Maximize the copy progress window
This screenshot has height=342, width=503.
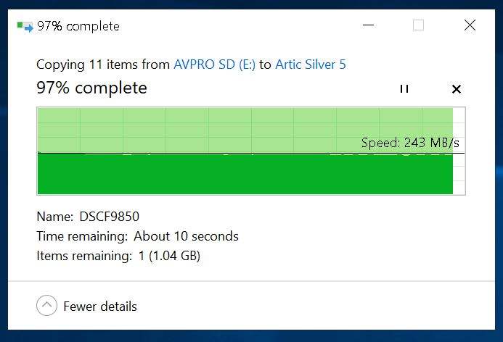point(418,25)
